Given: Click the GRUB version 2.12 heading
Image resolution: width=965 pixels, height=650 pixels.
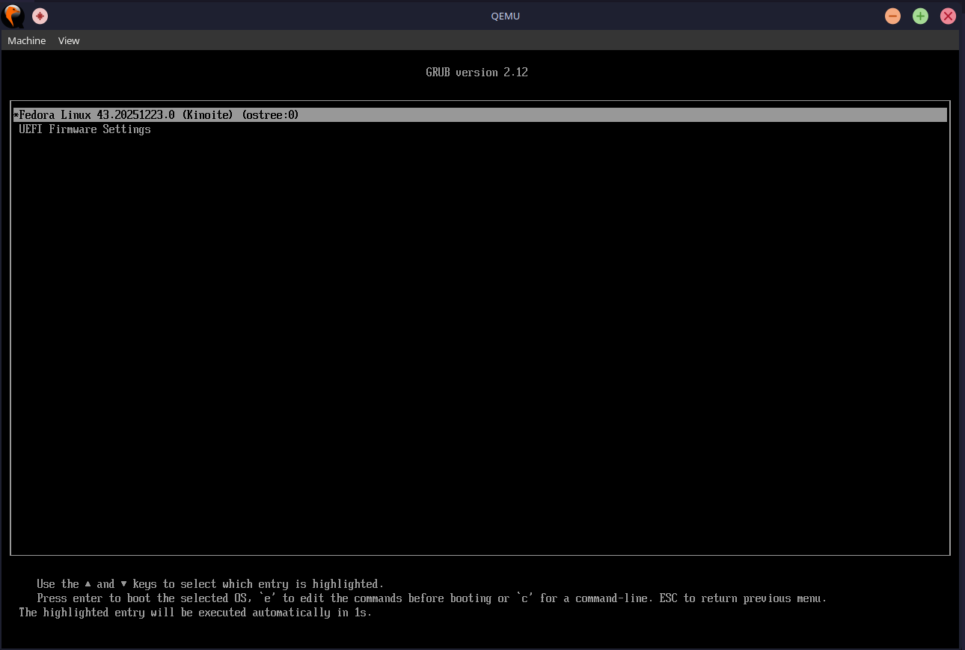Looking at the screenshot, I should point(477,73).
